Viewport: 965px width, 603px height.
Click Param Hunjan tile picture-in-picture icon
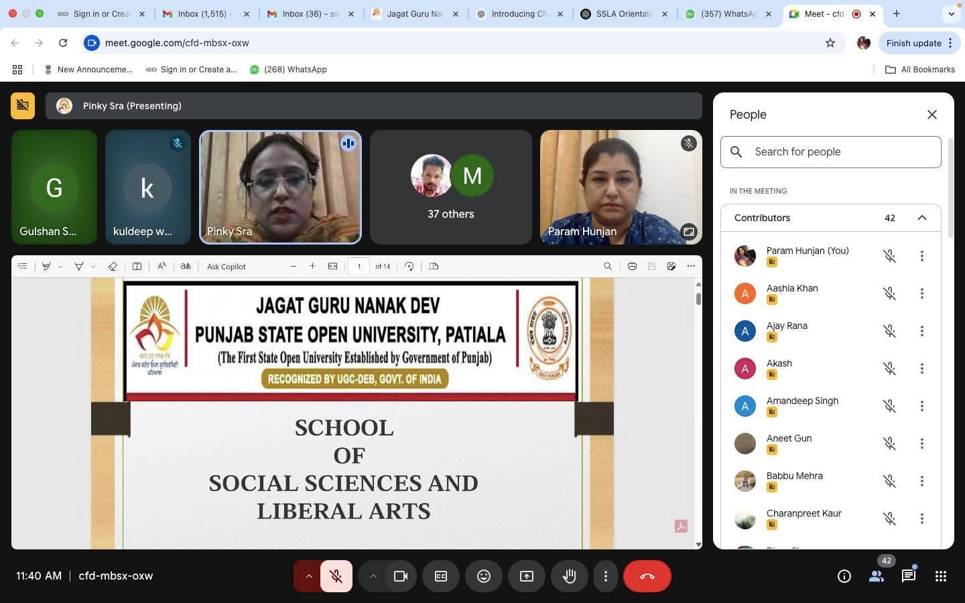pyautogui.click(x=688, y=231)
